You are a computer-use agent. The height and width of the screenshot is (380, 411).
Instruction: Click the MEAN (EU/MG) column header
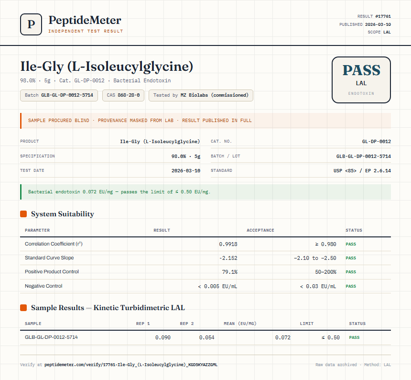point(240,324)
